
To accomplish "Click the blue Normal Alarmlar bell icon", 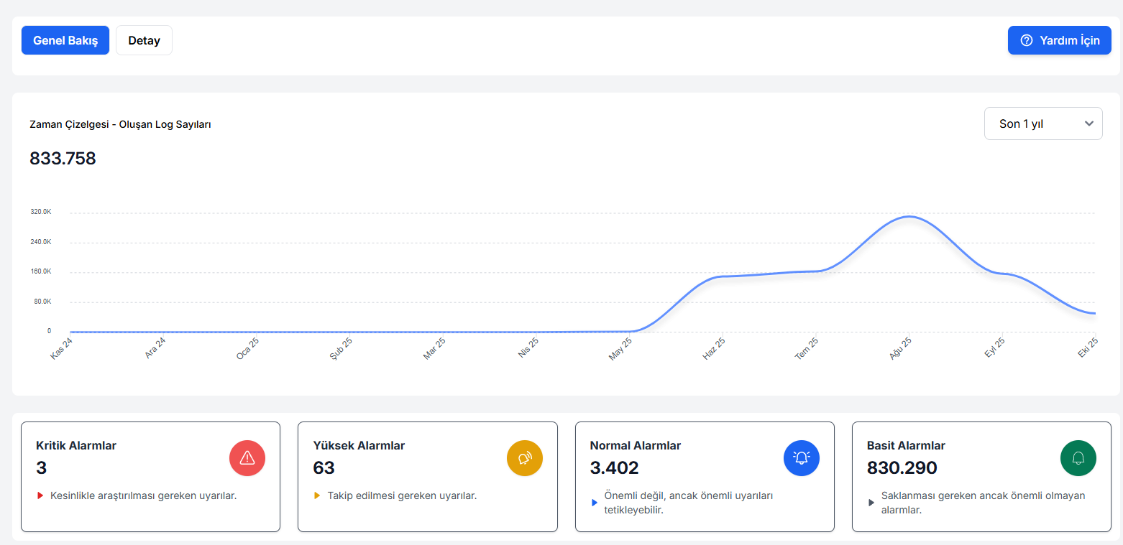I will click(802, 458).
